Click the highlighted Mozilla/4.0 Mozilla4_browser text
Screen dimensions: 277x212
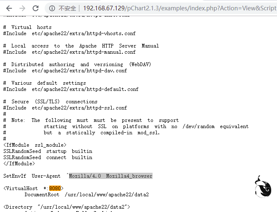click(110, 176)
